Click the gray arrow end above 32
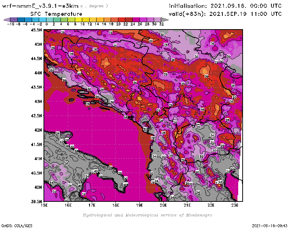The width and height of the screenshot is (295, 228). coord(165,20)
